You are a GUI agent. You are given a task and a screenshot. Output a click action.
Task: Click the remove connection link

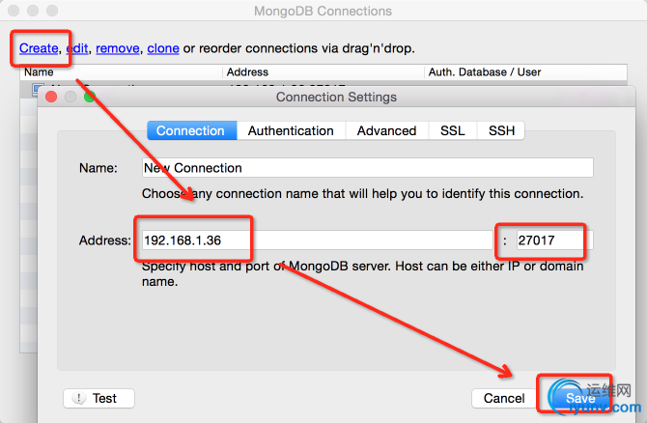[118, 48]
